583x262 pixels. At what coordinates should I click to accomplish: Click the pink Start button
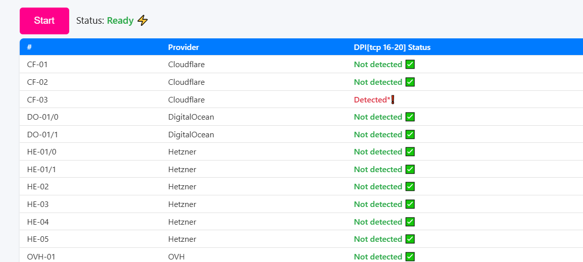44,21
